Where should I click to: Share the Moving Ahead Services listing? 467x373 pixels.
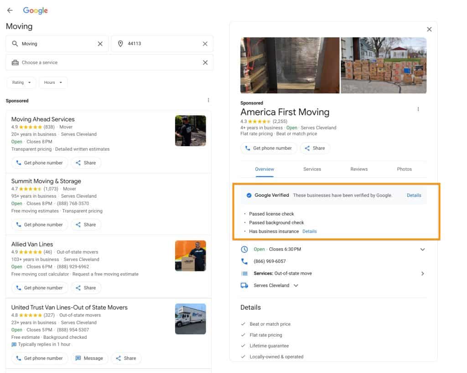[x=86, y=163]
